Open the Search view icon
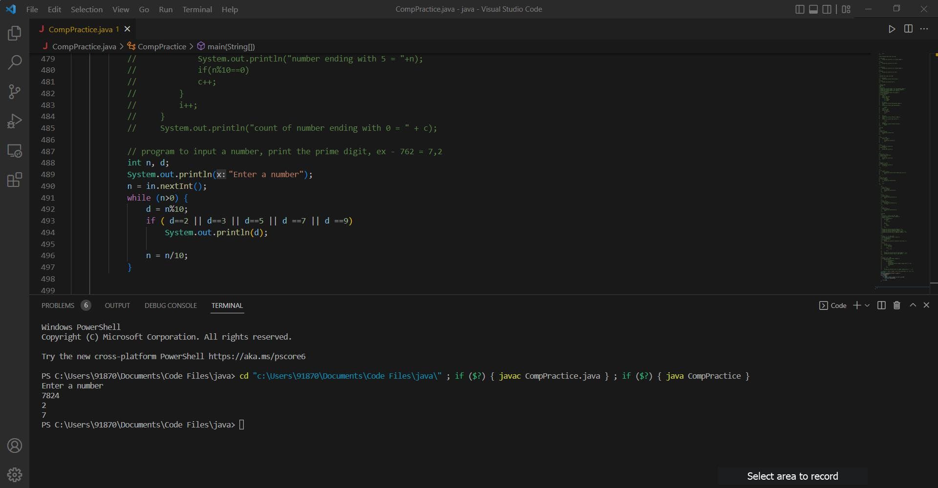 click(x=15, y=62)
